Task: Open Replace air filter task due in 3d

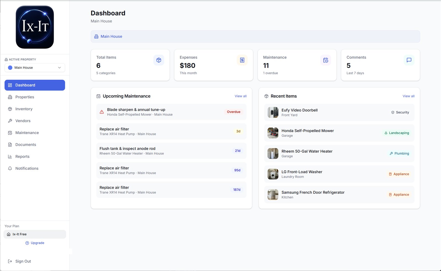Action: [x=171, y=132]
